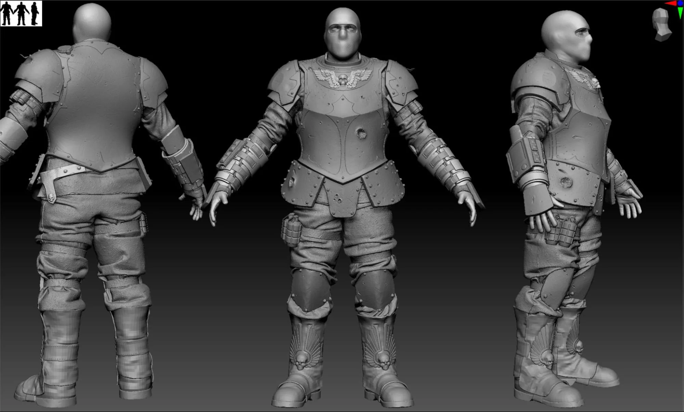Click the head-shaped camera orientation gizmo
This screenshot has width=684, height=412.
(662, 25)
